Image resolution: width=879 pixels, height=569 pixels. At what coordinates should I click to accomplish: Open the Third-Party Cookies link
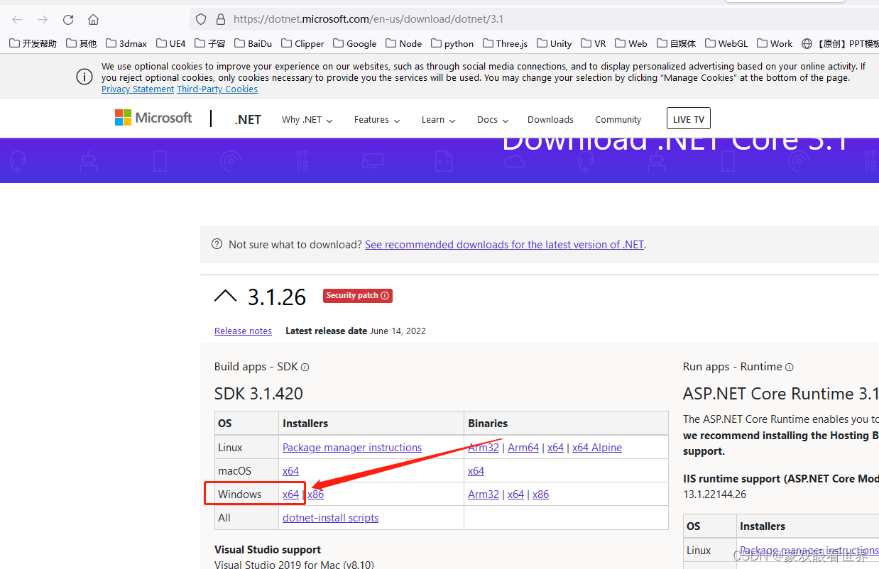217,89
